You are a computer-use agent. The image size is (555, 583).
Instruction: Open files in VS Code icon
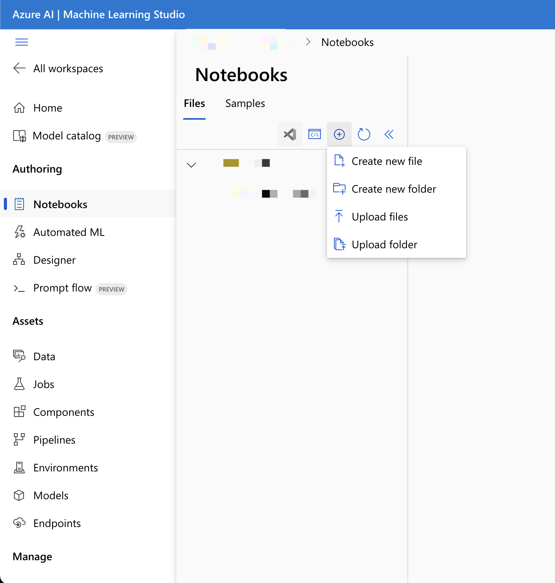290,134
